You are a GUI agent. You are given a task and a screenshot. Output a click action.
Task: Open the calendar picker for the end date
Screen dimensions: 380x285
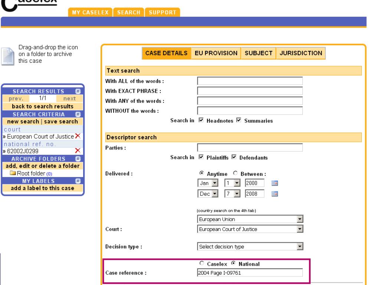tap(275, 194)
